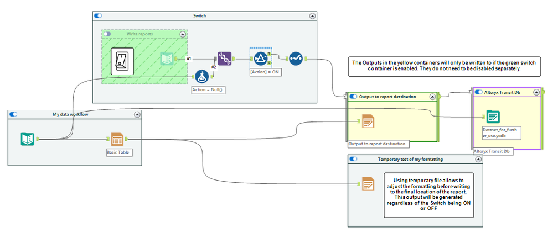Click the Basic Table annotation label
Image resolution: width=553 pixels, height=238 pixels.
(x=119, y=152)
